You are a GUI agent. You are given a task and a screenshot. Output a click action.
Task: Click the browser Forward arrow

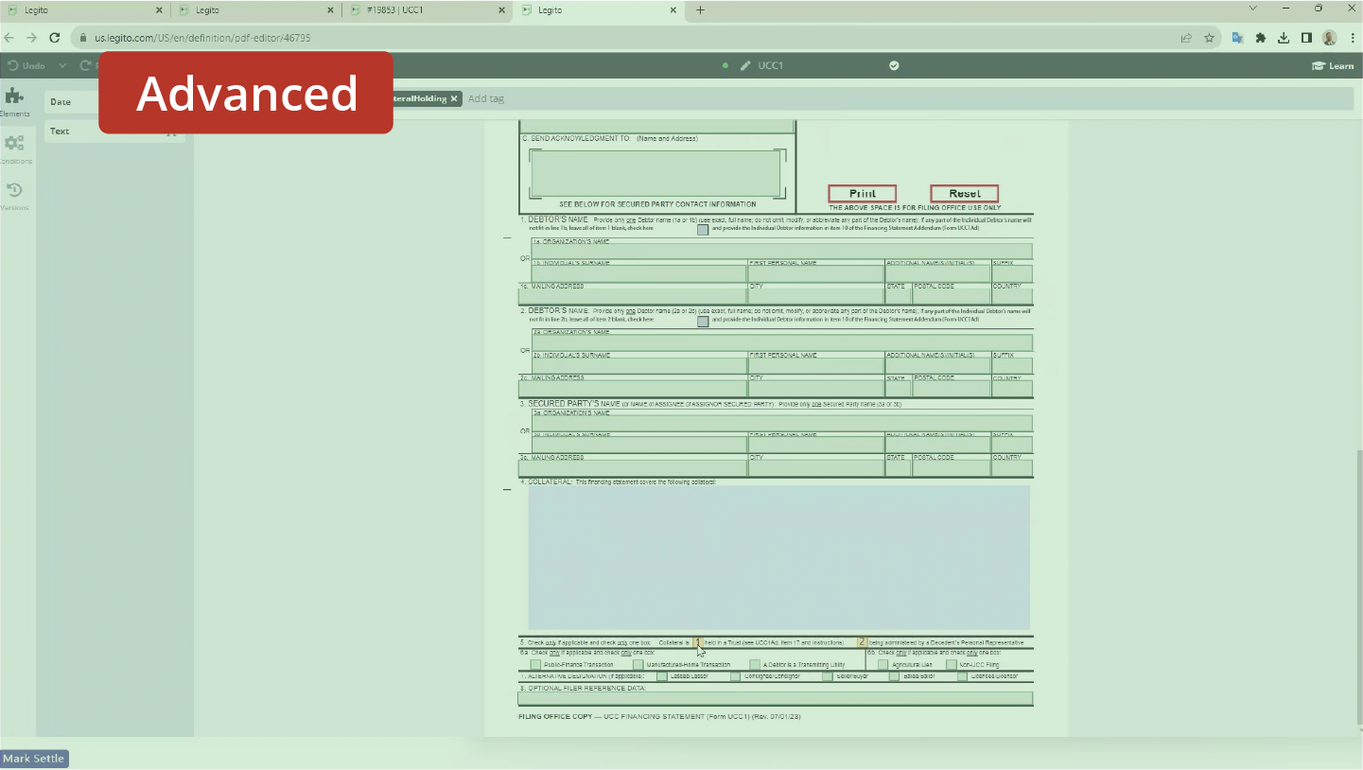click(x=31, y=38)
